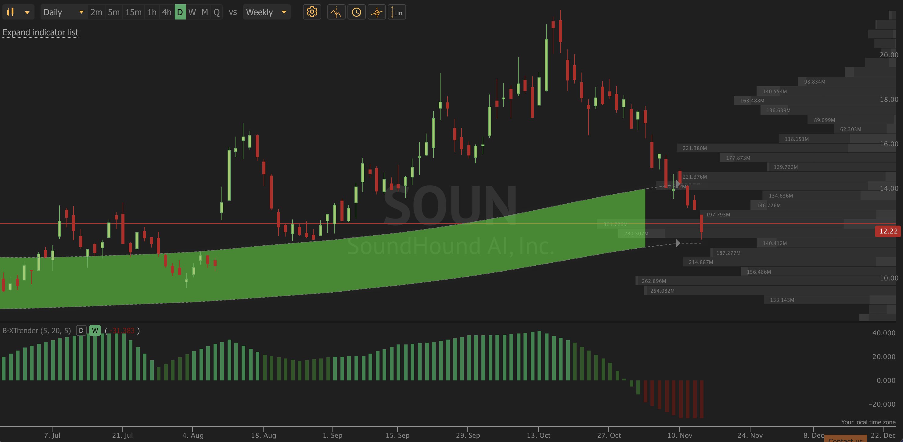Viewport: 903px width, 442px height.
Task: Open the Weekly comparison dropdown
Action: click(x=266, y=12)
